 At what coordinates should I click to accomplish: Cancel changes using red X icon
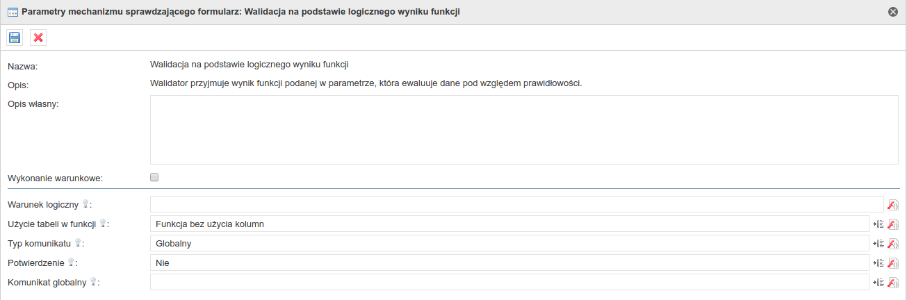click(38, 37)
